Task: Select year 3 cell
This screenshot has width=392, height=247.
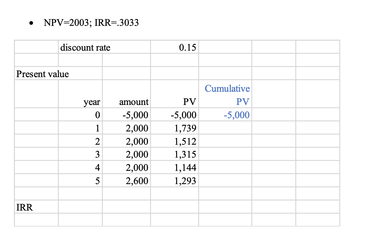Action: click(80, 154)
